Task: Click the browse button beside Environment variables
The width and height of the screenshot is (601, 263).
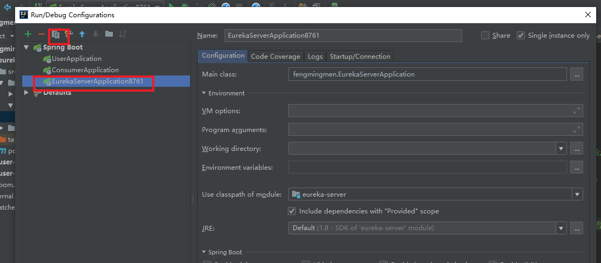Action: pyautogui.click(x=577, y=168)
